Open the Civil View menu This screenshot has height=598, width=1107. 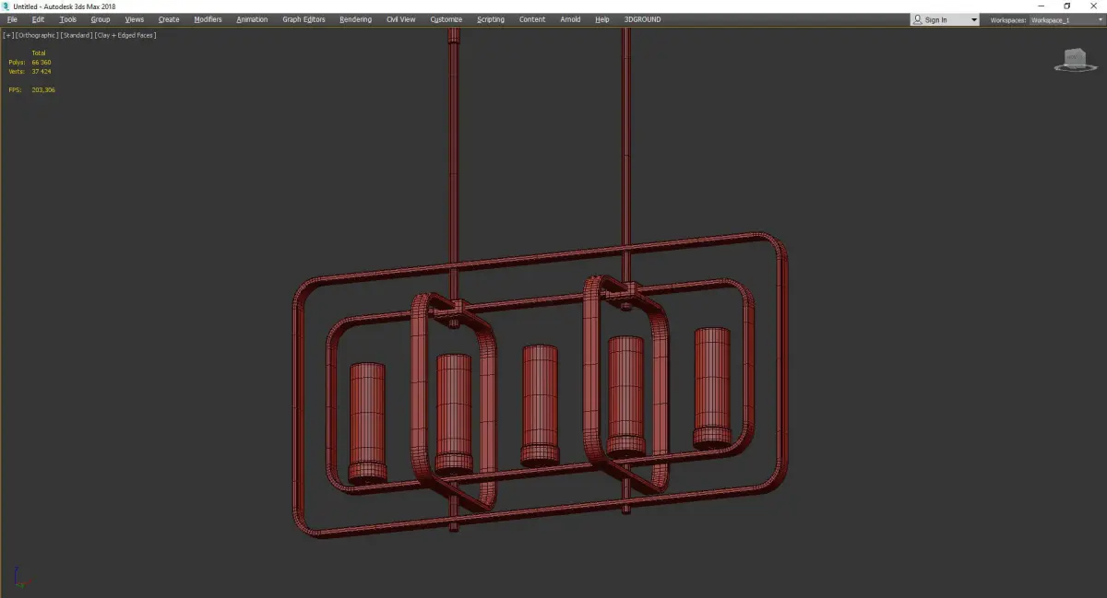400,19
